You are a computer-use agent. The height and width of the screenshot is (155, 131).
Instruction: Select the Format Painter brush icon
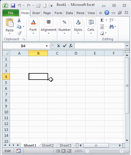tap(19, 33)
